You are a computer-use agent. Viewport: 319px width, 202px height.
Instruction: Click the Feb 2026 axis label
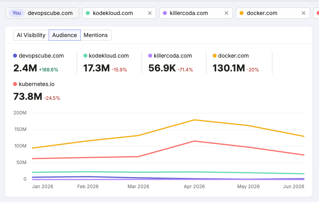pos(88,186)
